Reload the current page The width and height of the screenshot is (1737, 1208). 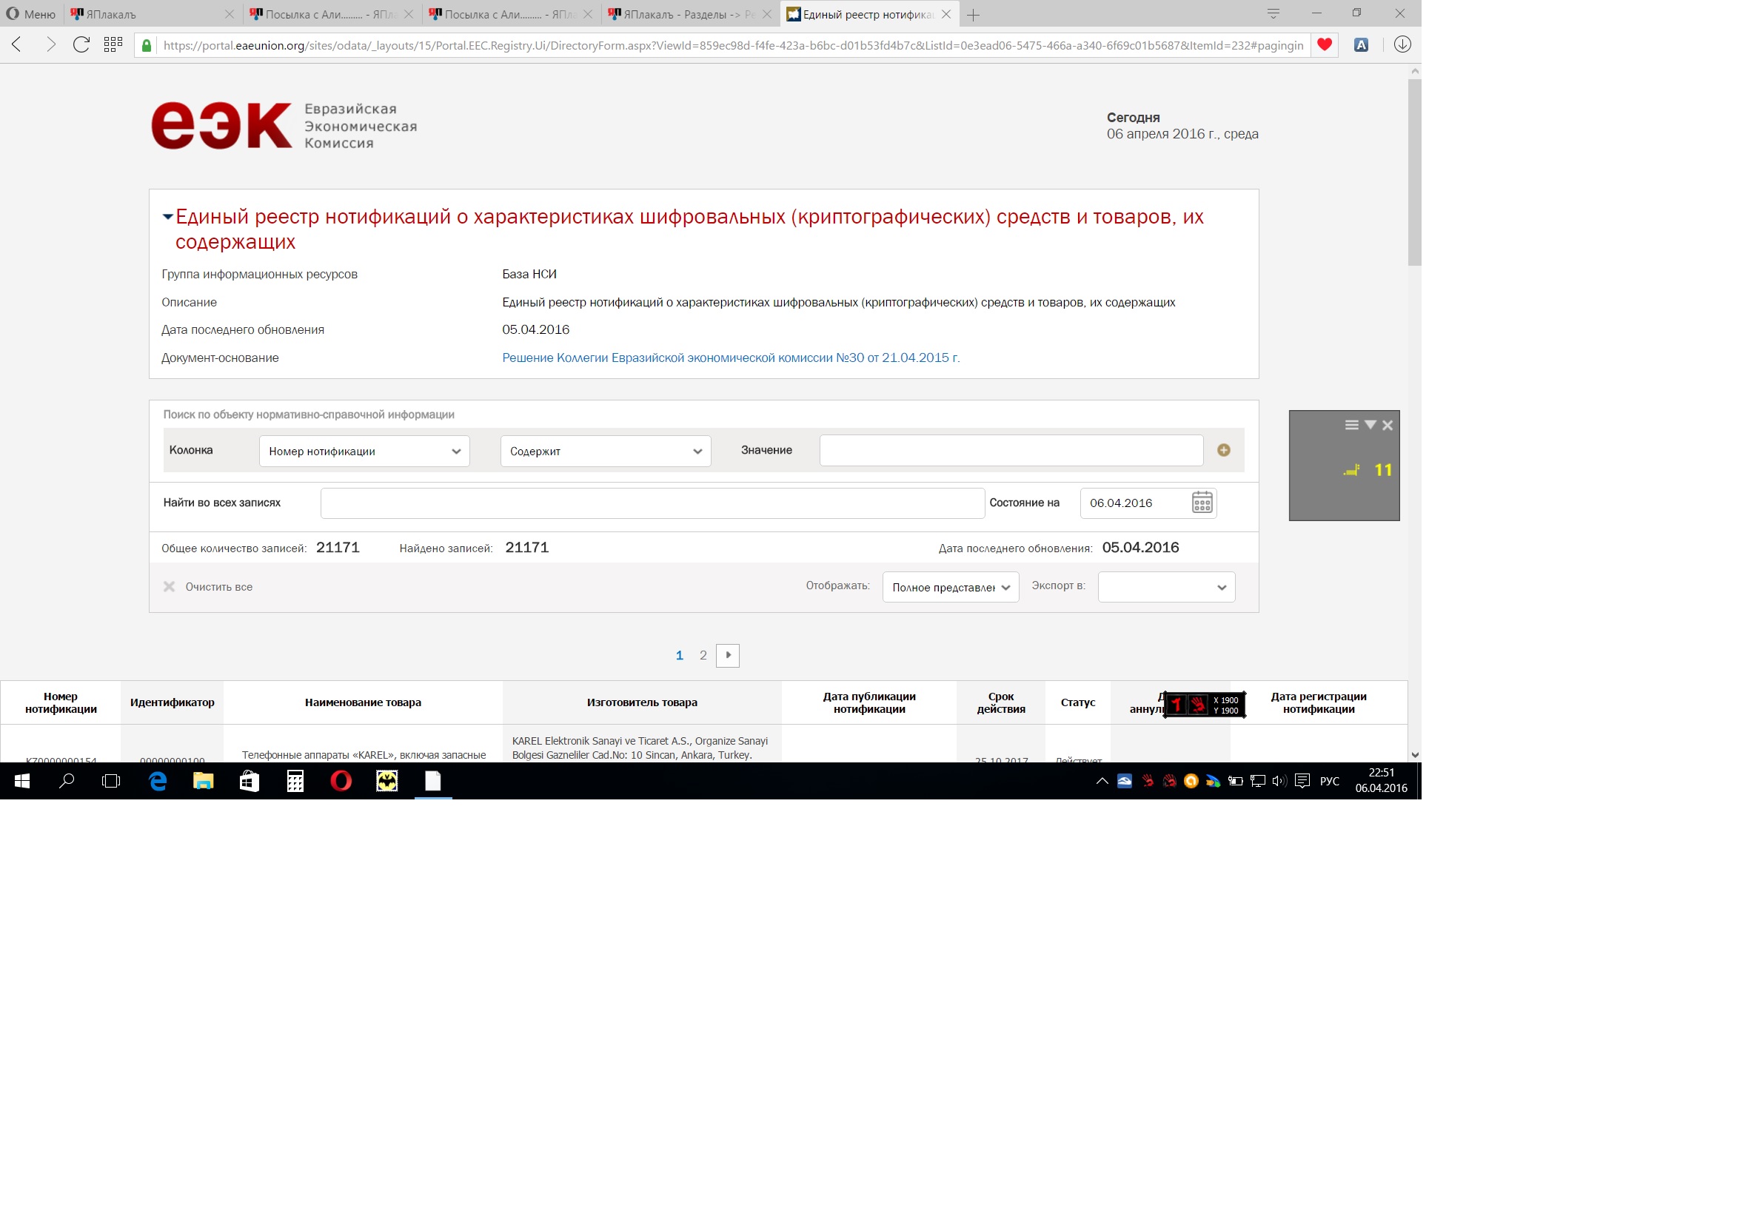point(81,44)
